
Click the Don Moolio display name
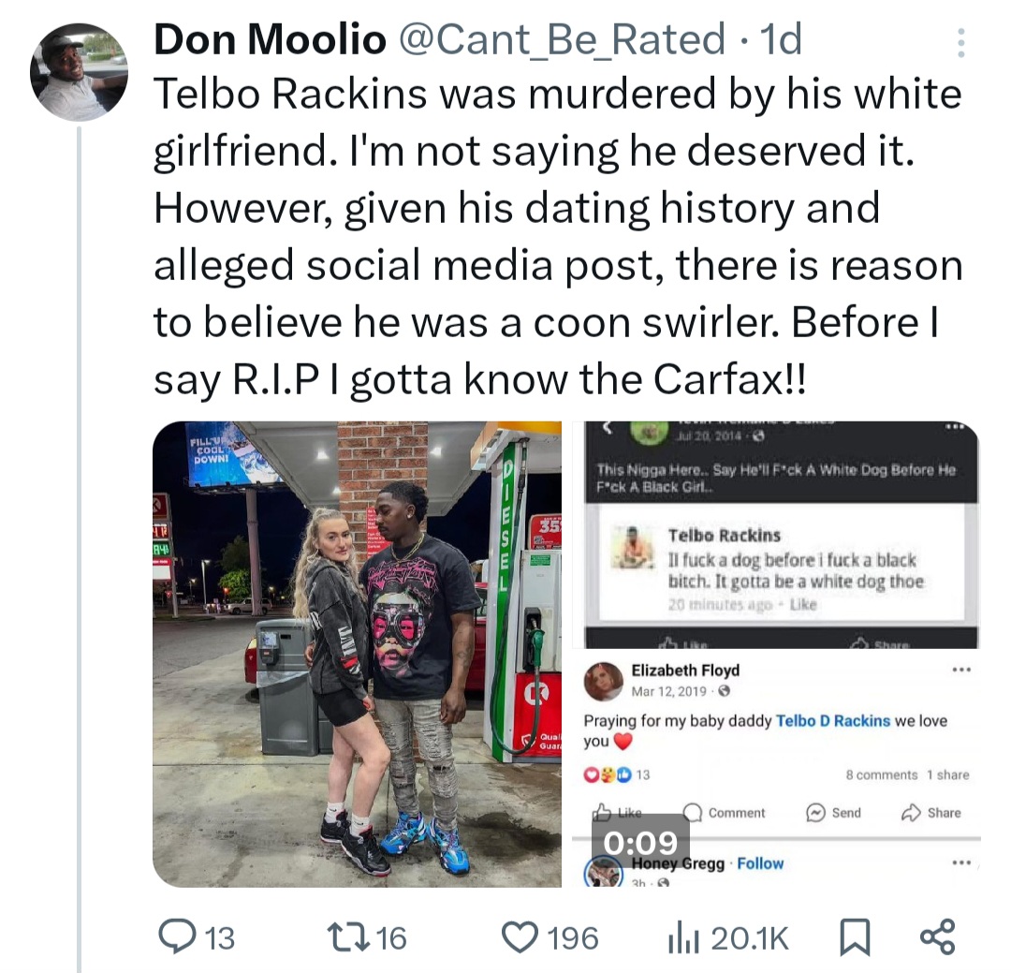coord(270,40)
